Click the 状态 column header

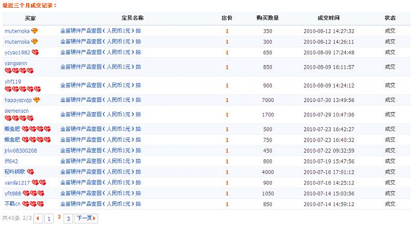[x=390, y=18]
